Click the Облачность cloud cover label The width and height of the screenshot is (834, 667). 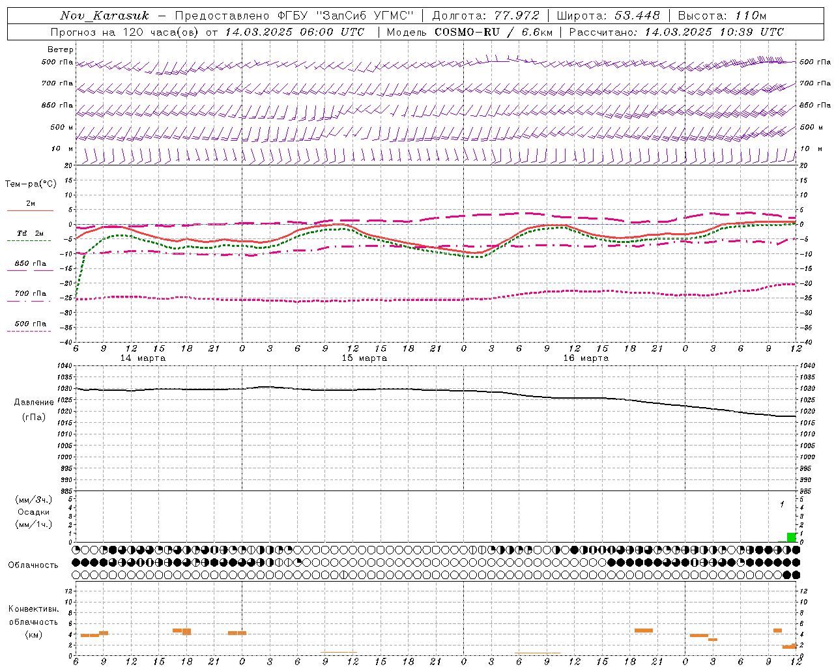tap(33, 565)
